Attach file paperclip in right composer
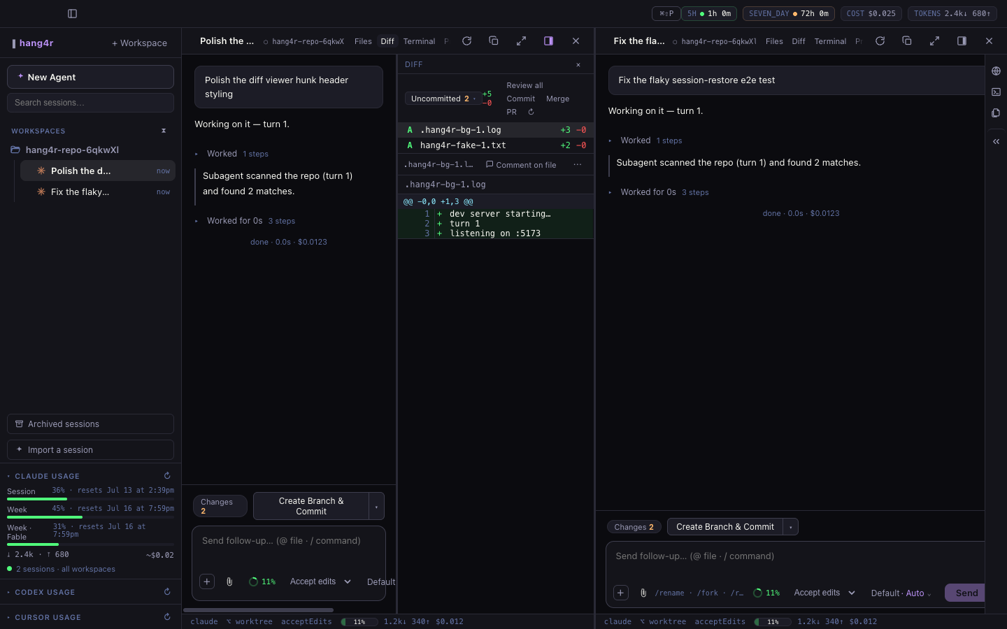The height and width of the screenshot is (629, 1007). pos(643,593)
